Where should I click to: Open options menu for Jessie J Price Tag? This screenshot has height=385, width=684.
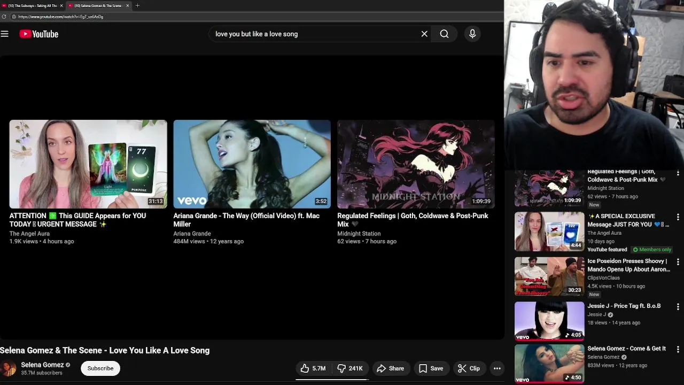pos(678,307)
